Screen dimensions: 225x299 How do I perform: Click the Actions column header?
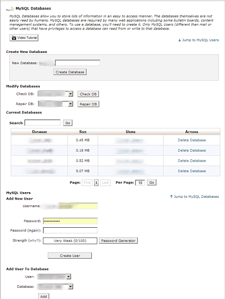pyautogui.click(x=192, y=132)
